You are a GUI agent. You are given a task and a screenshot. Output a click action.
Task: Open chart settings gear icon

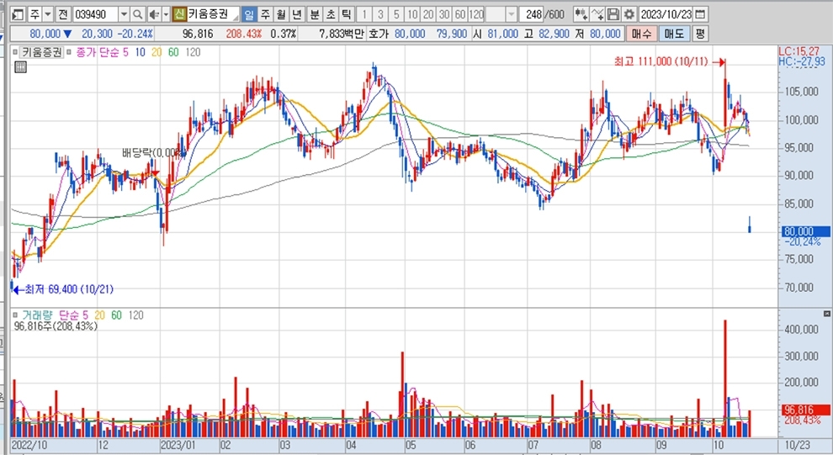pyautogui.click(x=629, y=14)
